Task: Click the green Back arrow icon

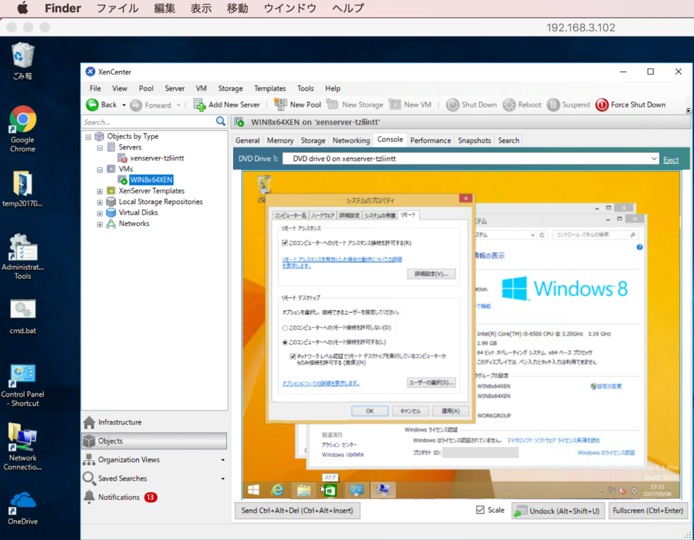Action: point(92,105)
